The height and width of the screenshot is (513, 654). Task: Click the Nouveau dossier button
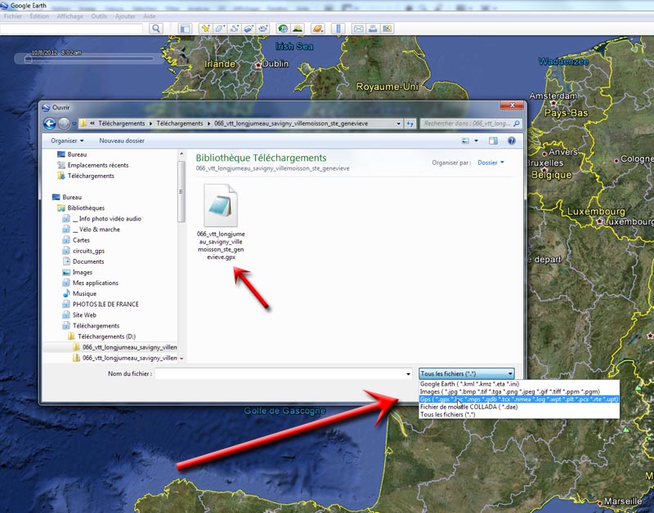pyautogui.click(x=122, y=141)
